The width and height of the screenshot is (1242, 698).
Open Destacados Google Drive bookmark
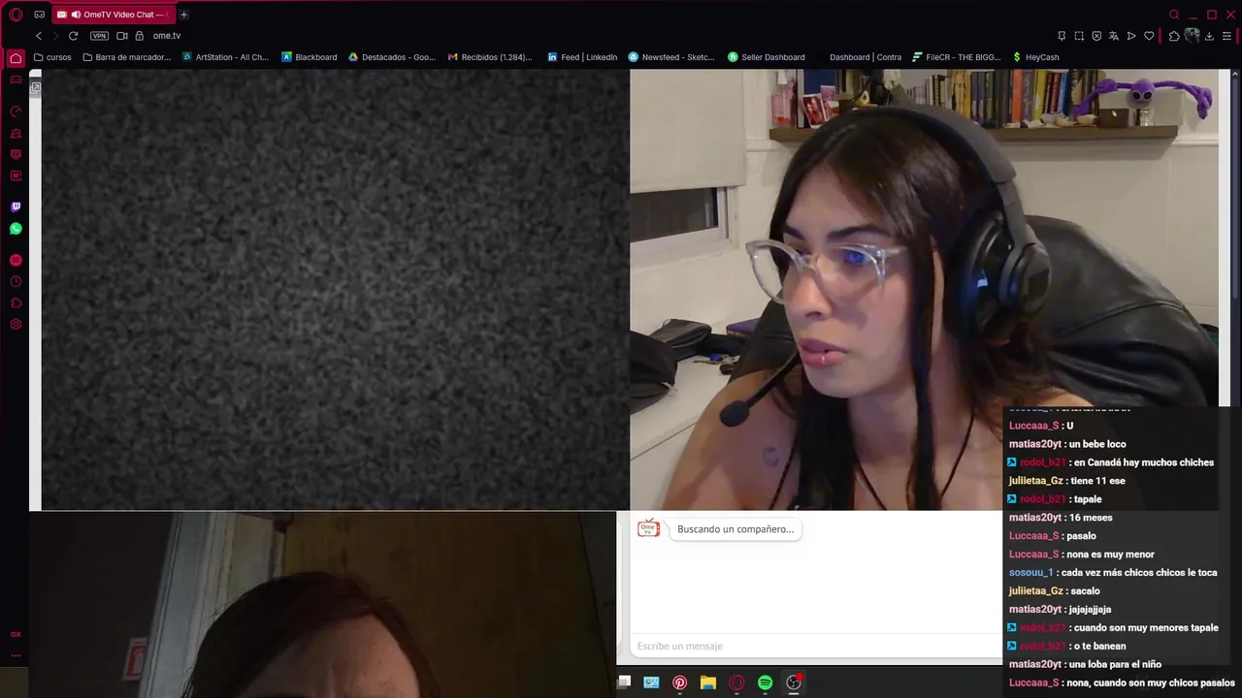[x=392, y=57]
